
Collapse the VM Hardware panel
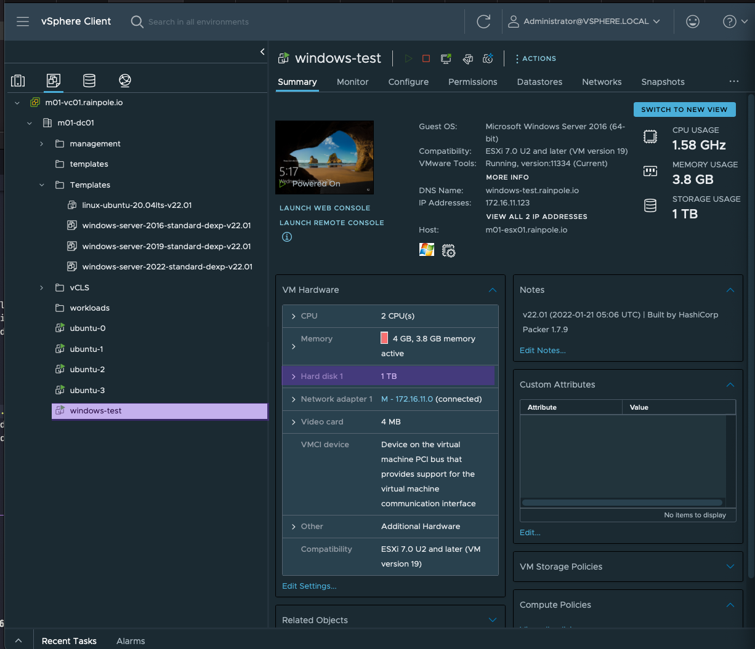coord(492,290)
